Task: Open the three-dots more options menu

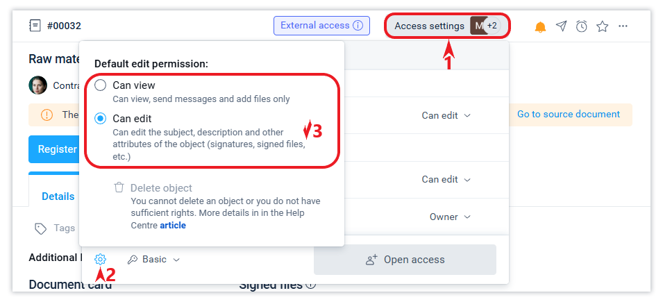Action: (x=623, y=26)
